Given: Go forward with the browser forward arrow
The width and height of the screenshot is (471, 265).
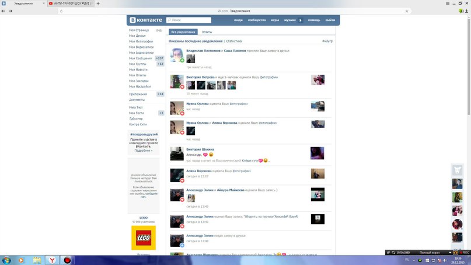Looking at the screenshot, I should pyautogui.click(x=11, y=11).
